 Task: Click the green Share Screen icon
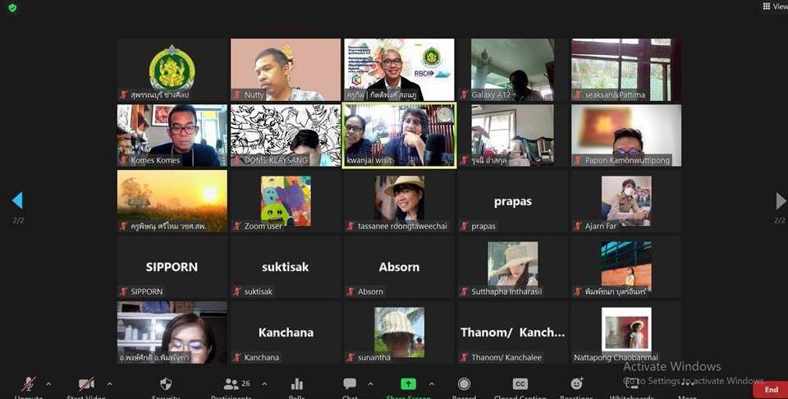408,384
